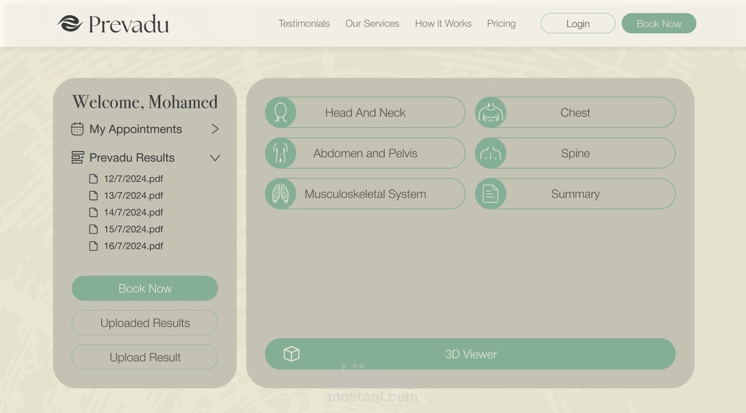This screenshot has height=413, width=746.
Task: Click the ribcage musculoskeletal icon
Action: coord(280,193)
